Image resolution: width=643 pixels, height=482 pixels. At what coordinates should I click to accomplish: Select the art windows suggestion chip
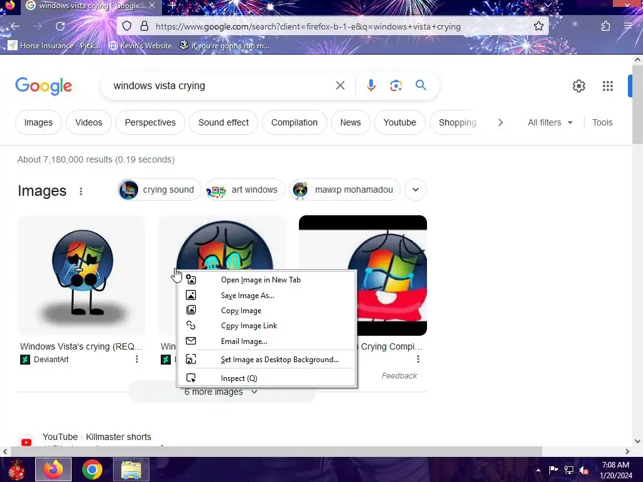245,190
